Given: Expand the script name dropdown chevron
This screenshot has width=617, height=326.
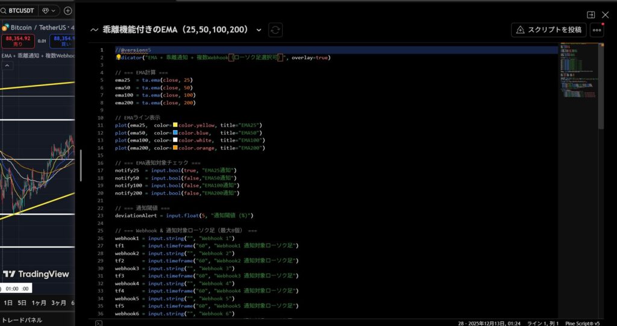Looking at the screenshot, I should pos(259,30).
